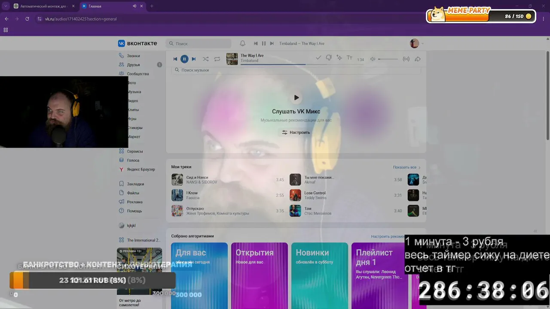The height and width of the screenshot is (309, 550).
Task: Open Голоса in the left sidebar
Action: (x=133, y=161)
